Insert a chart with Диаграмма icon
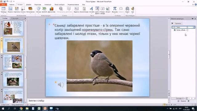197x111 pixels. tap(51, 9)
